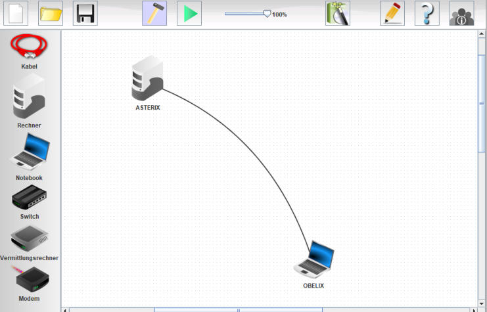
Task: Click the horizontal scrollbar right arrow
Action: 474,310
